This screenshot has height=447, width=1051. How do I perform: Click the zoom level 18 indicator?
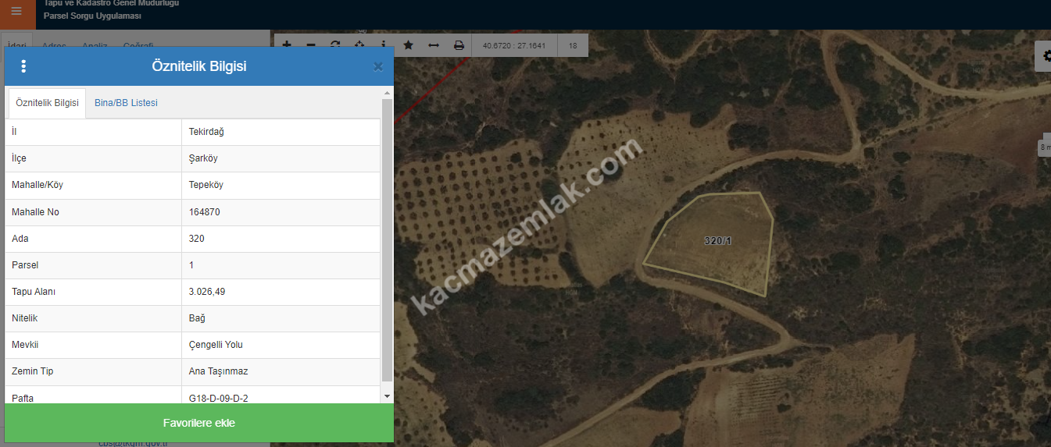[573, 45]
